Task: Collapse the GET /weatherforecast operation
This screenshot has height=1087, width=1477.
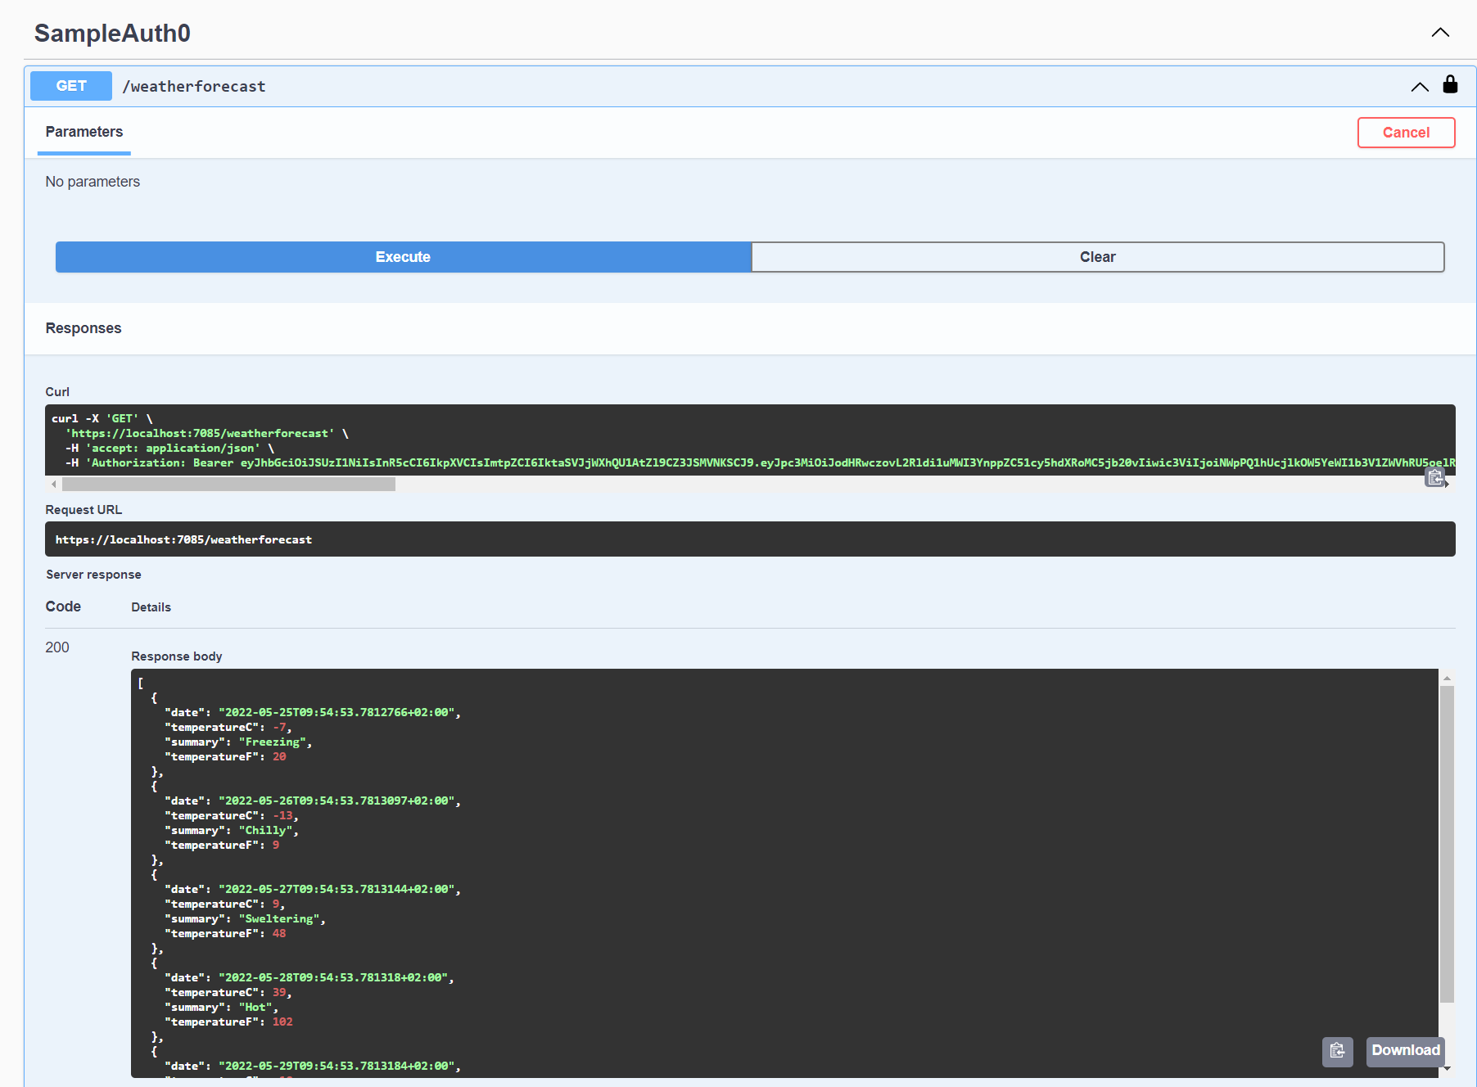Action: pyautogui.click(x=1420, y=87)
